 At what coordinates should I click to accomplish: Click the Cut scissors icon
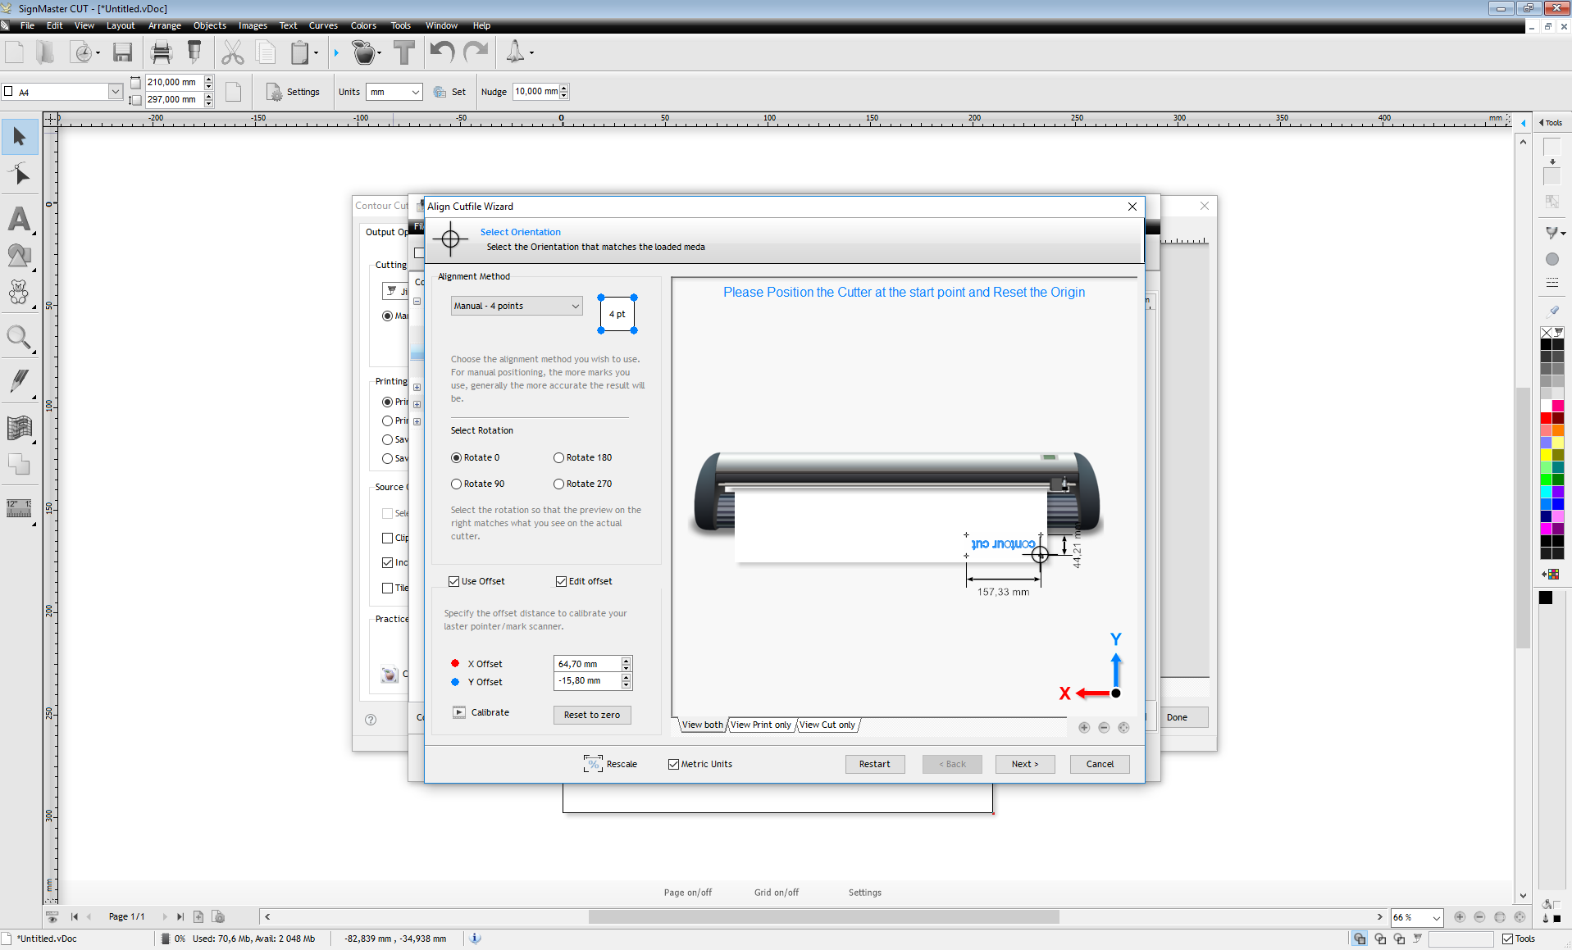point(233,52)
